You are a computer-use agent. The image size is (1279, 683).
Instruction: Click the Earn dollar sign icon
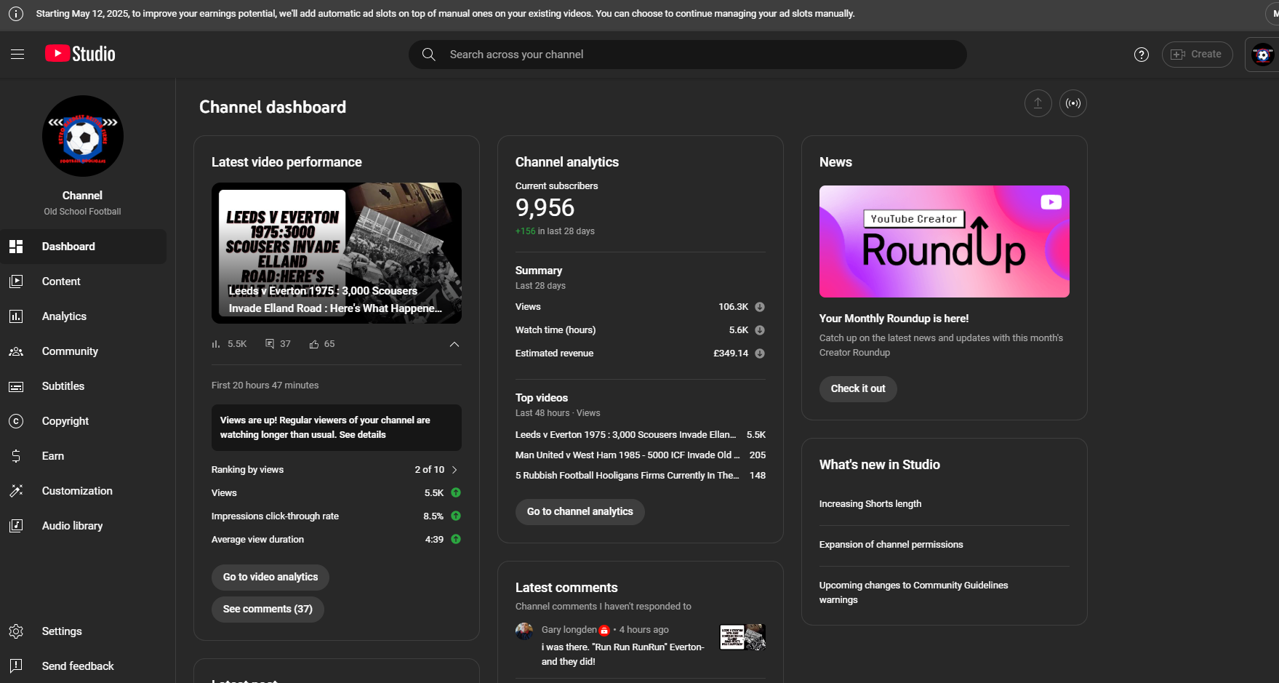point(16,456)
